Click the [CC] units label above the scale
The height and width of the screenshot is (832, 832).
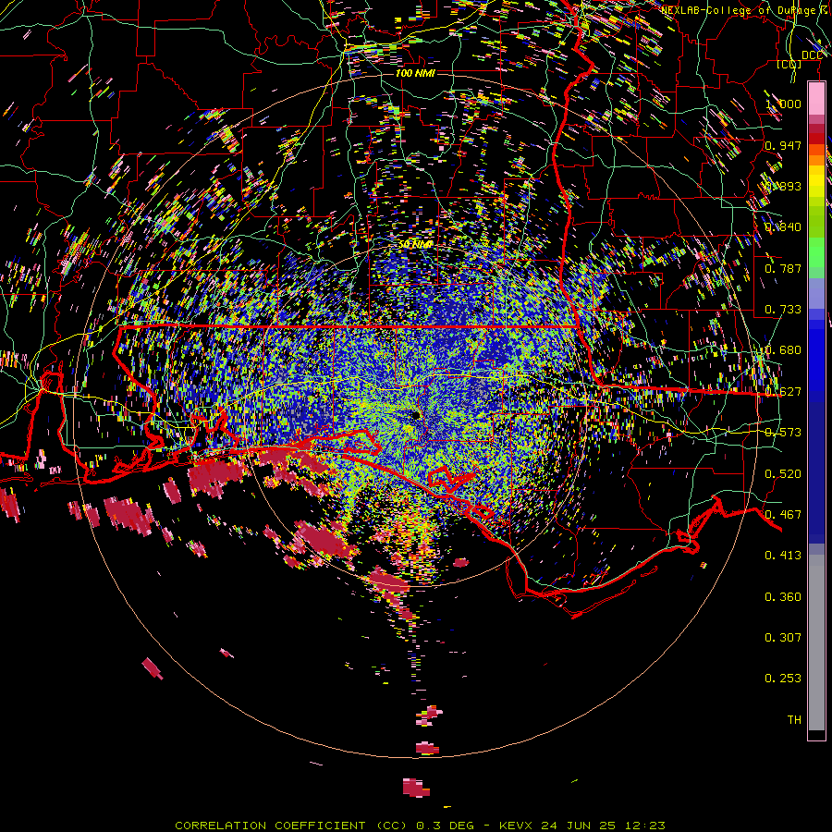click(x=789, y=64)
